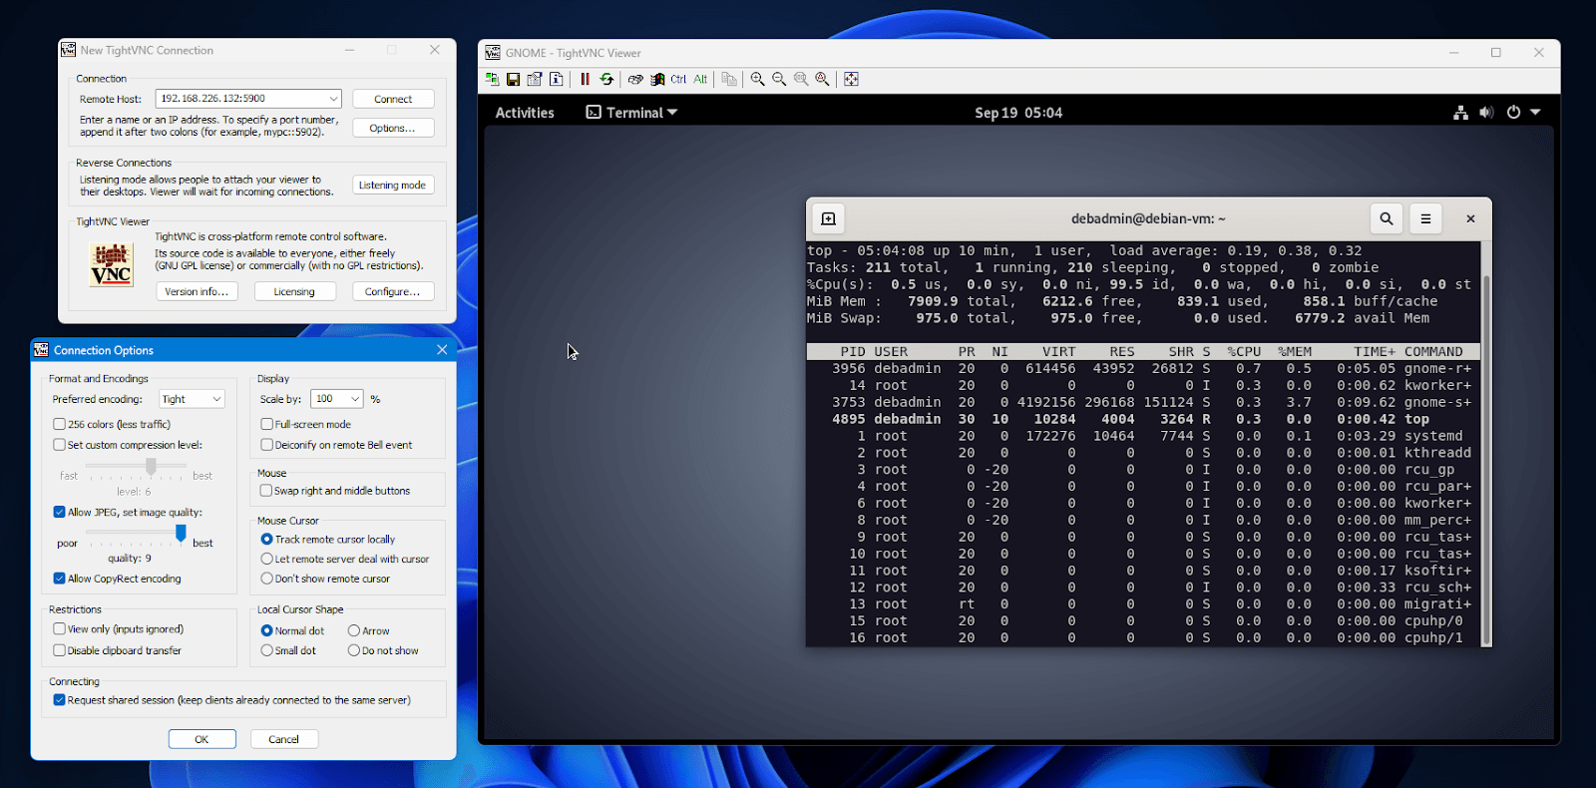
Task: Toggle full-screen icon in viewer toolbar
Action: tap(851, 80)
